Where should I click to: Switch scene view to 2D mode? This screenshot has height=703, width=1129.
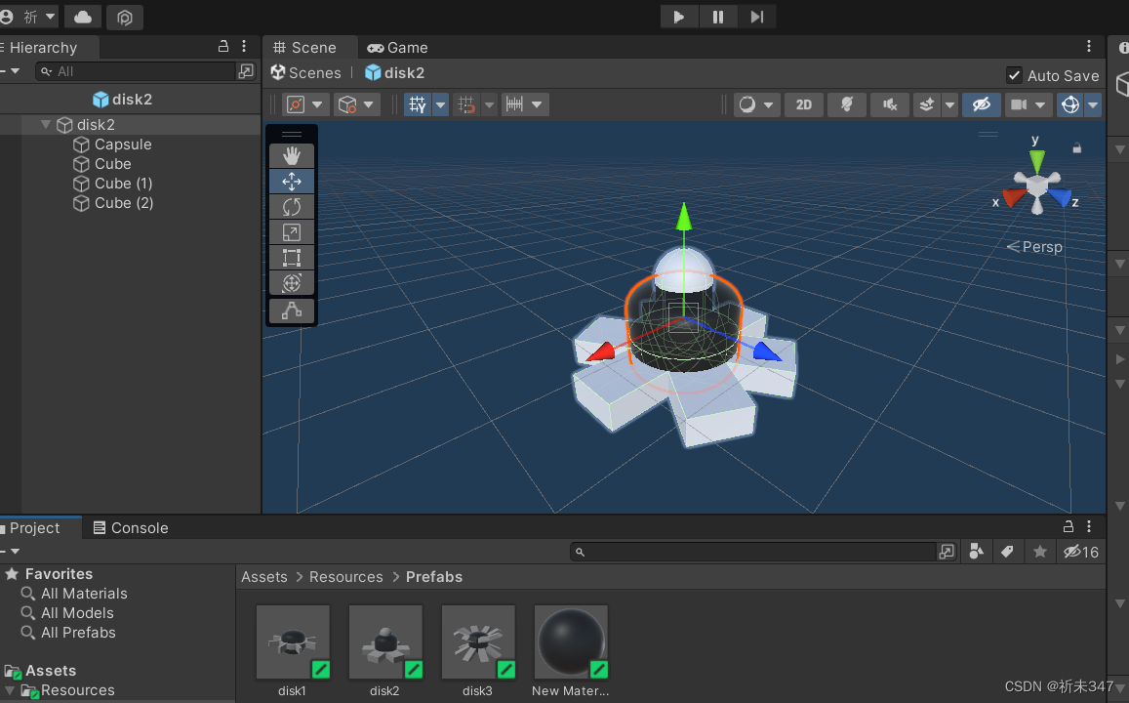coord(804,104)
